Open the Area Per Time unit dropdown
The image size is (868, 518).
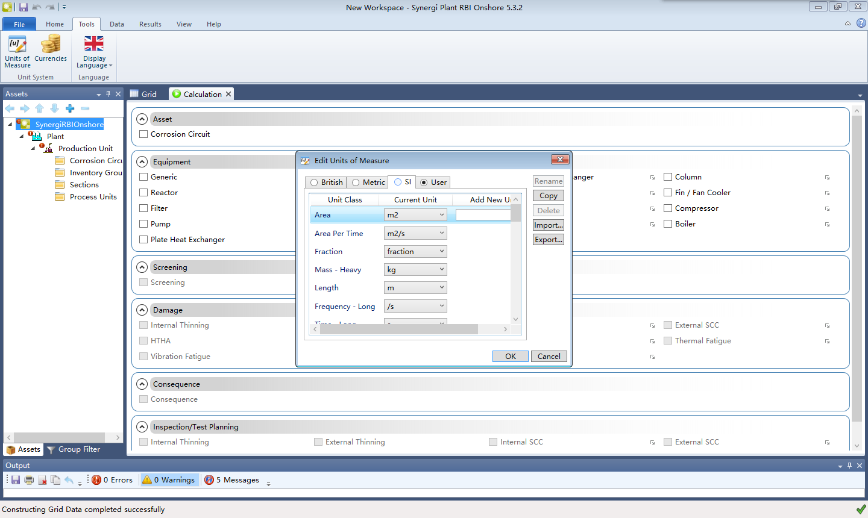tap(415, 234)
